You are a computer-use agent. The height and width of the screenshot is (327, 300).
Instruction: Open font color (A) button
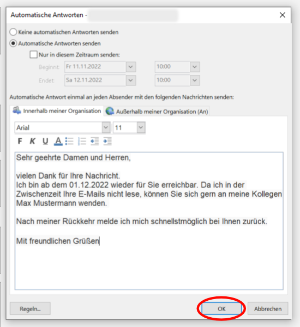[x=58, y=141]
